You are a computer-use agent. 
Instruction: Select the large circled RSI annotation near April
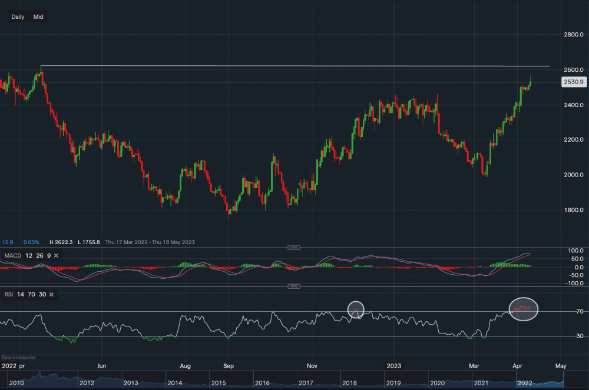[524, 309]
